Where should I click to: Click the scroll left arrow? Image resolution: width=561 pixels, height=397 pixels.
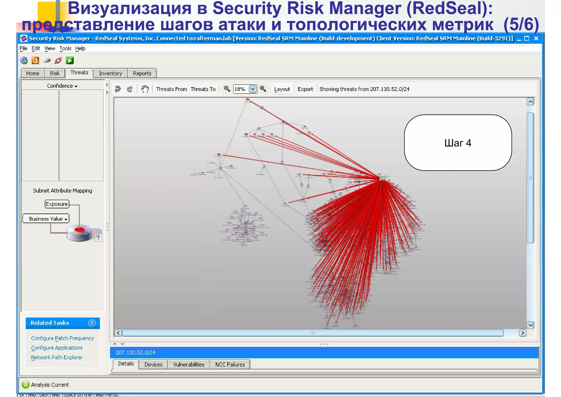point(118,333)
